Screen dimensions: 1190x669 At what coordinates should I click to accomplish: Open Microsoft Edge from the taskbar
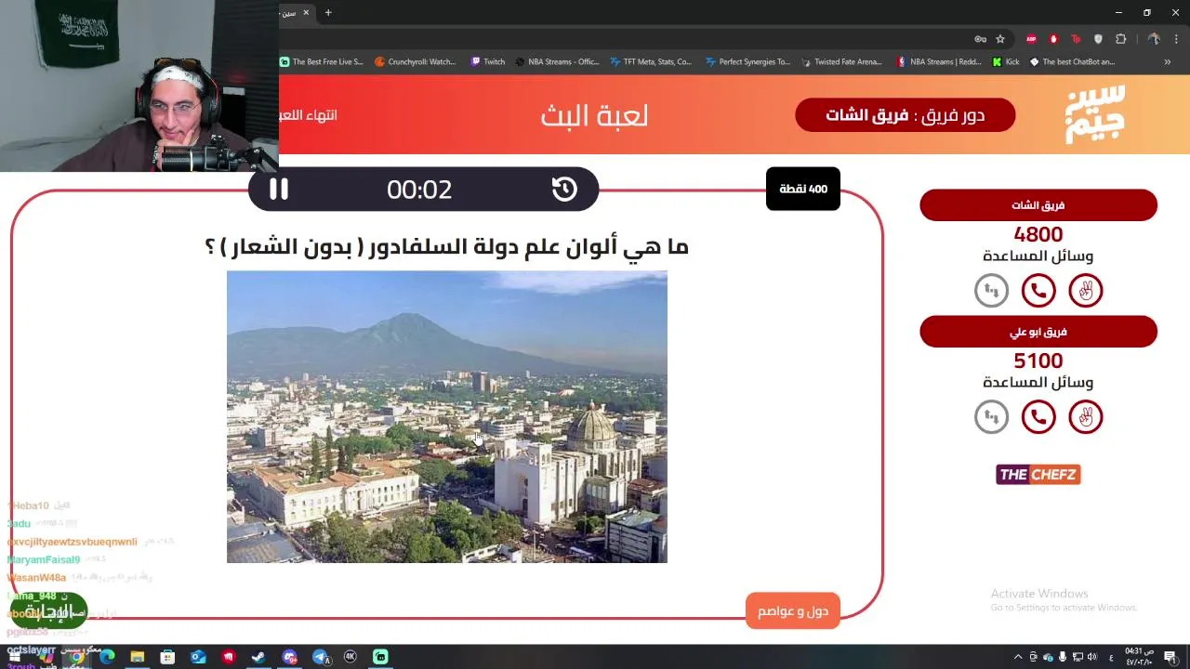click(x=107, y=657)
